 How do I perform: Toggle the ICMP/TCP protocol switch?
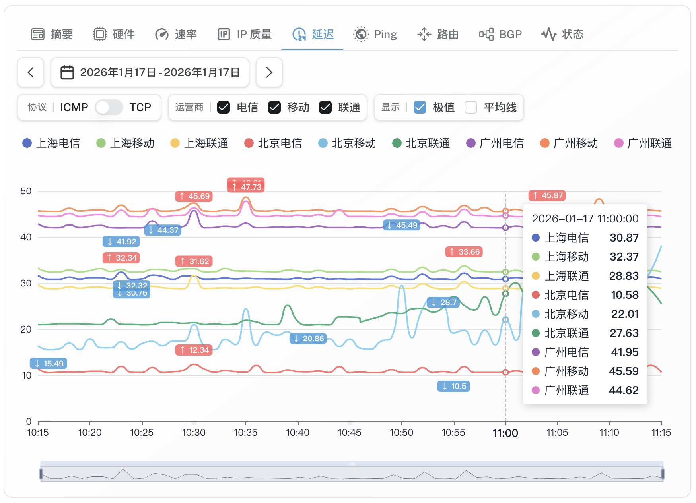click(x=109, y=107)
